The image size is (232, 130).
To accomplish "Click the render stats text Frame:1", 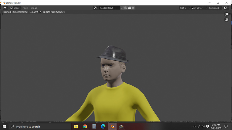I will pyautogui.click(x=34, y=12).
